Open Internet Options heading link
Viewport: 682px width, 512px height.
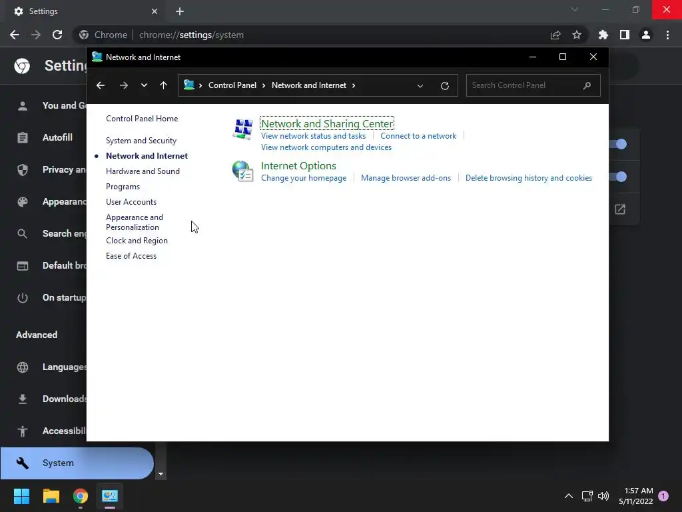[298, 166]
